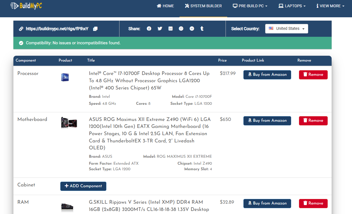Open the G.SKILL Ripjaws V Series title
352x214 pixels.
[x=149, y=206]
